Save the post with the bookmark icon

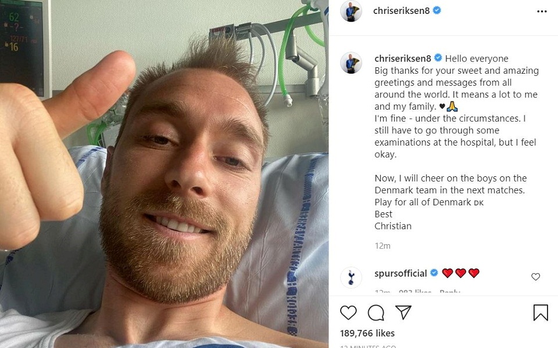click(x=540, y=313)
